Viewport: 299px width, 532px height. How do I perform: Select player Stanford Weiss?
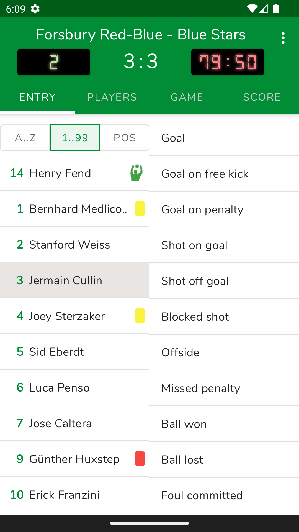[69, 245]
